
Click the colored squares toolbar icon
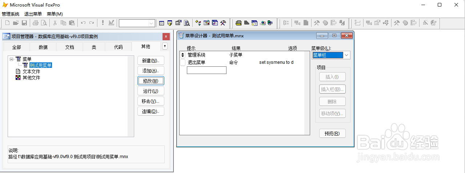262,23
